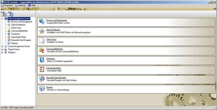Click the Client-Tasks document icon in the tree
Viewport: 217px width, 110px height.
coord(9,28)
